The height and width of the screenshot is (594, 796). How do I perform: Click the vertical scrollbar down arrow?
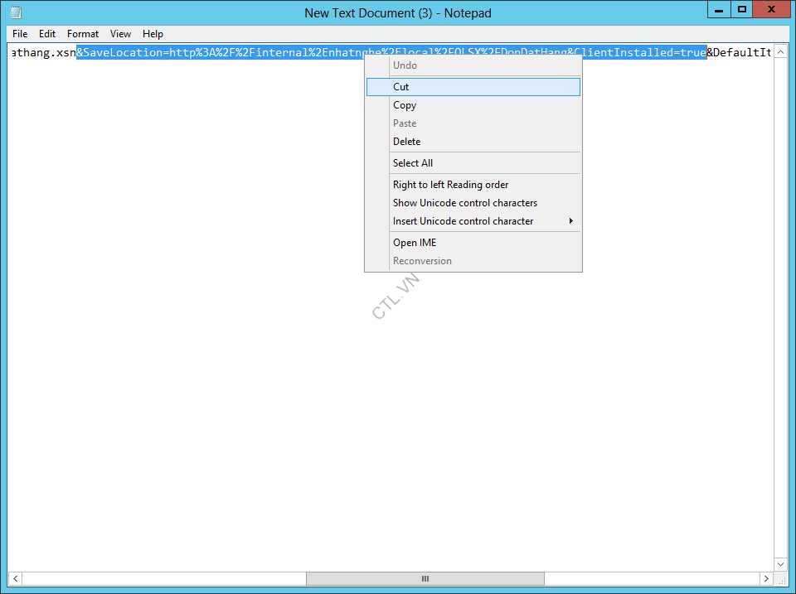tap(781, 563)
